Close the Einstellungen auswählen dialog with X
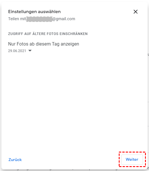This screenshot has width=149, height=171. pyautogui.click(x=135, y=12)
